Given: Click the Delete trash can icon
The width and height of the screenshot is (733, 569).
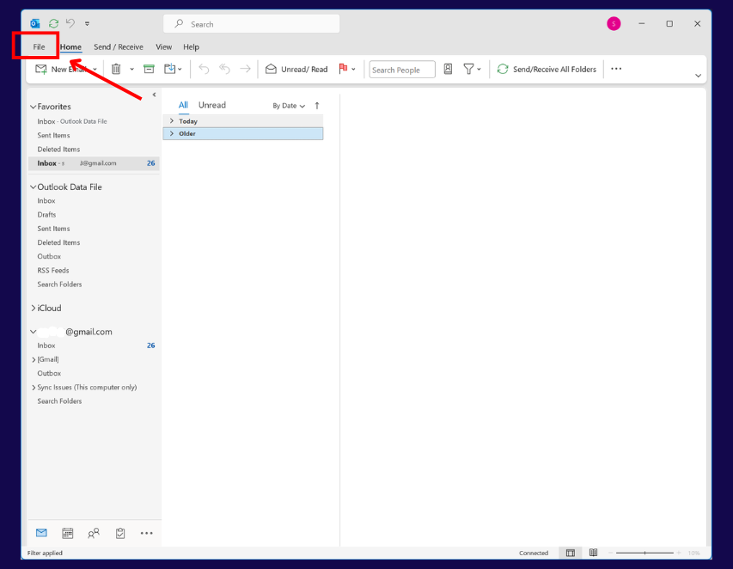Looking at the screenshot, I should 116,70.
